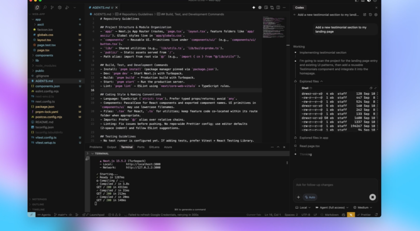Open Codex settings gear icon
This screenshot has width=420, height=231.
376,15
